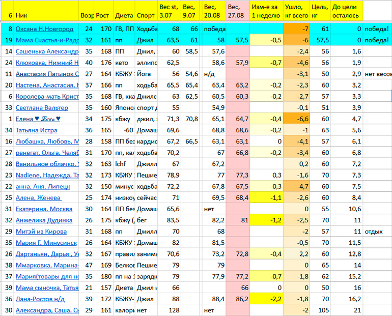Select the Диета column header
Screen dimensions: 392x316
point(124,15)
